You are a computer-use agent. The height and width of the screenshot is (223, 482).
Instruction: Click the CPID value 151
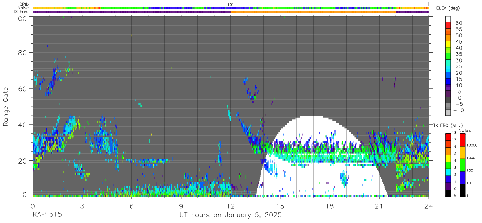pos(231,4)
